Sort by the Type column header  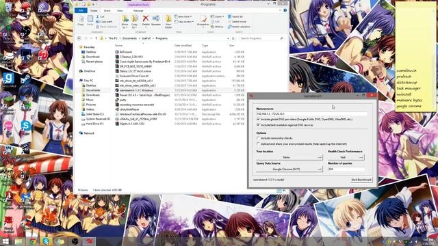pos(205,46)
